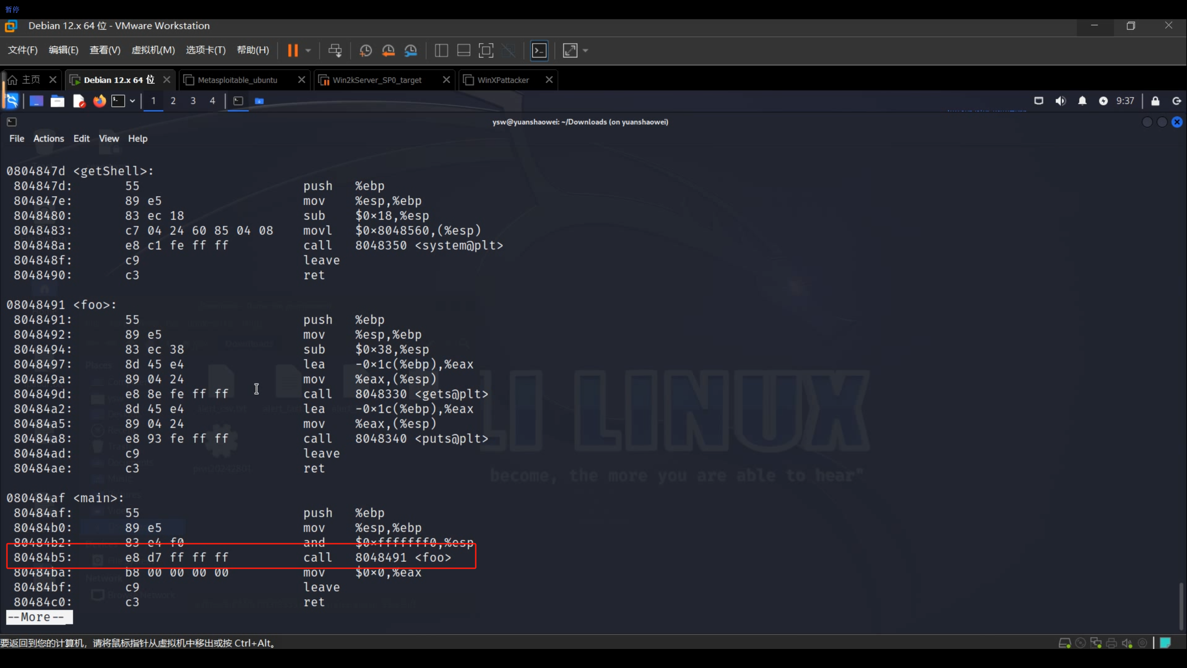Open the snapshot manager wrench icon
This screenshot has height=668, width=1187.
(x=411, y=50)
